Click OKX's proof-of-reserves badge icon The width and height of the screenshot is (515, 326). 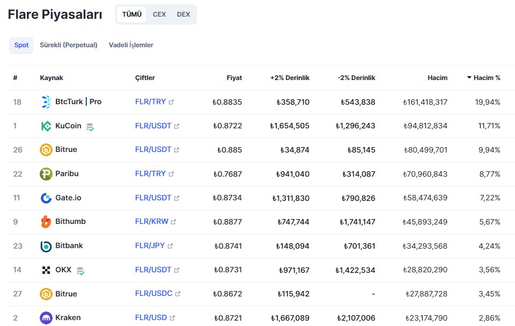coord(80,271)
